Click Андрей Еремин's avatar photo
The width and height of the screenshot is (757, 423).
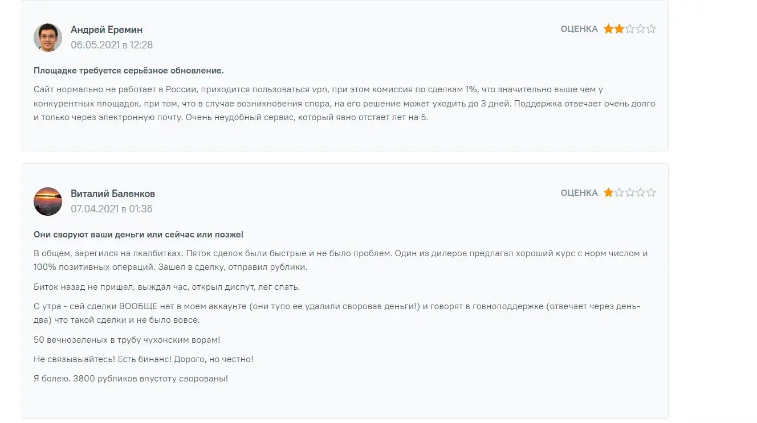[x=48, y=38]
